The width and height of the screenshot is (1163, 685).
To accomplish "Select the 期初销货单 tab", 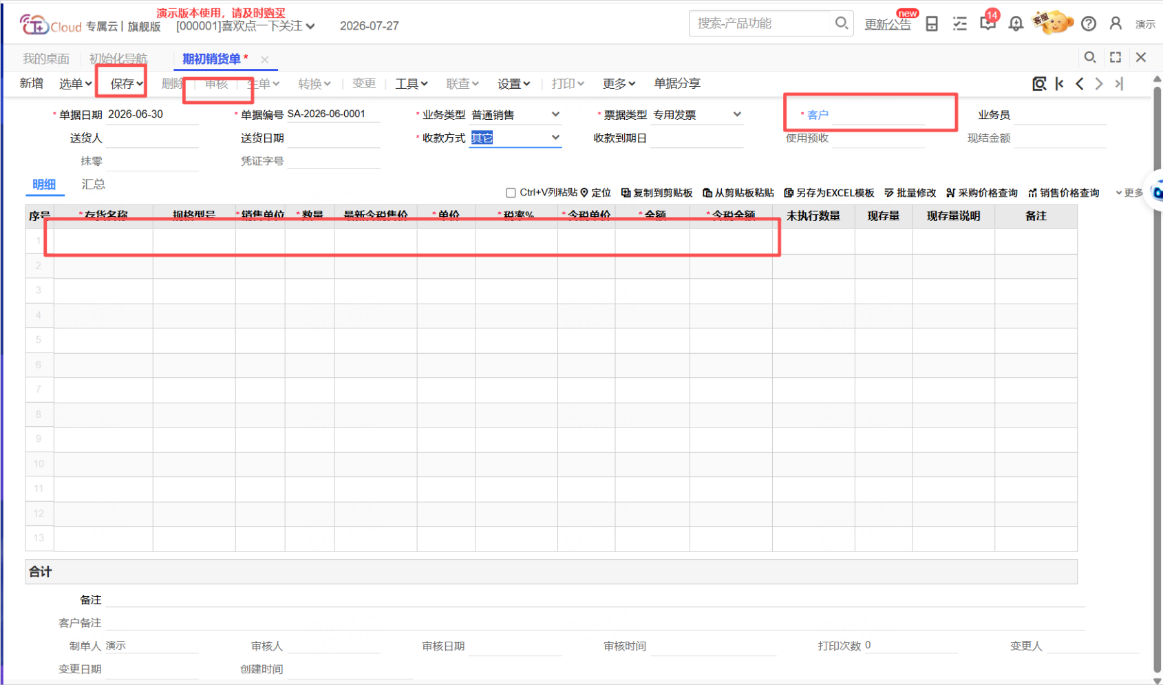I will coord(212,59).
